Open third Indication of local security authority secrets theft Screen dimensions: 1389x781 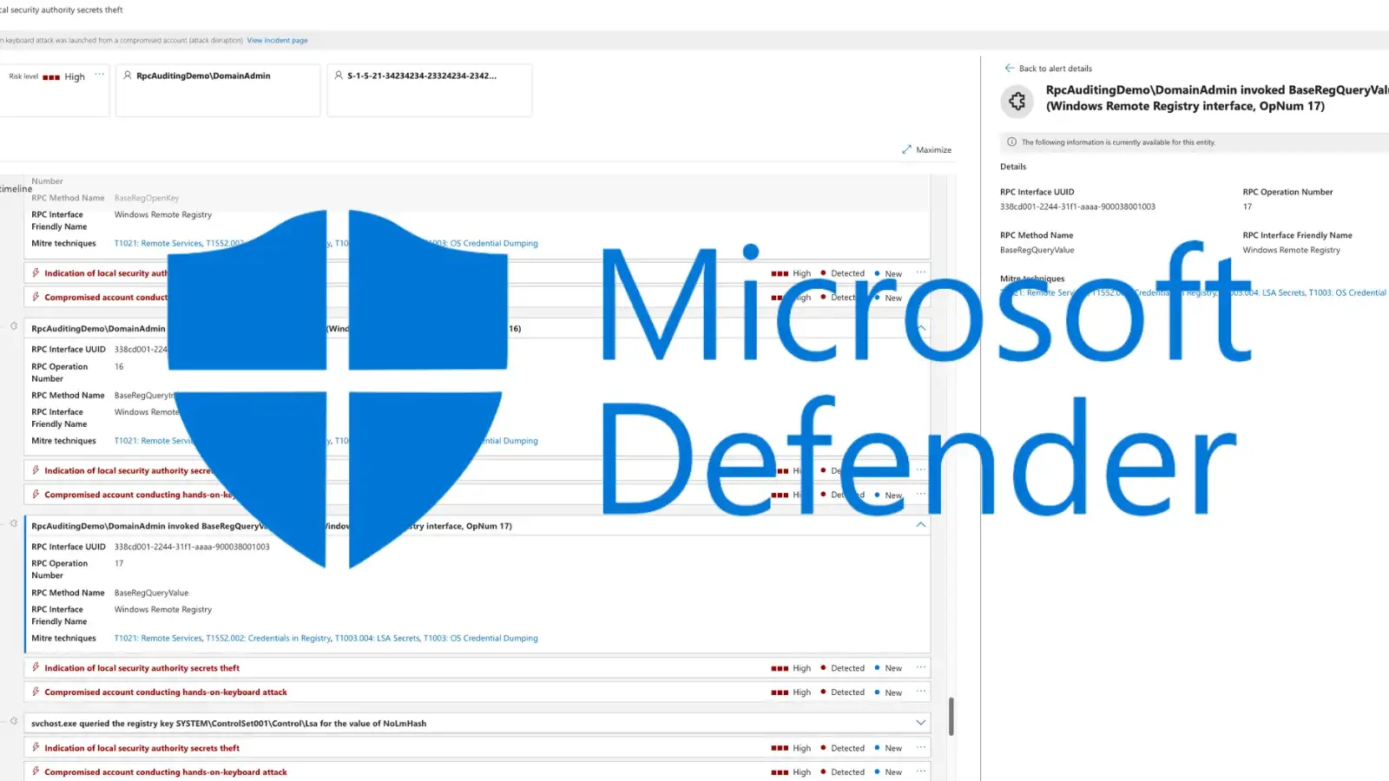pos(142,668)
